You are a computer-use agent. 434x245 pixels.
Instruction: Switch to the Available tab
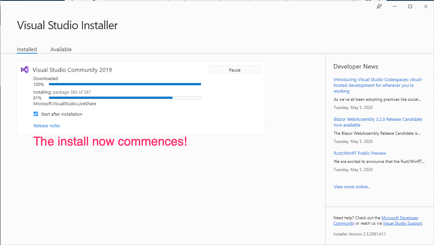(x=61, y=49)
